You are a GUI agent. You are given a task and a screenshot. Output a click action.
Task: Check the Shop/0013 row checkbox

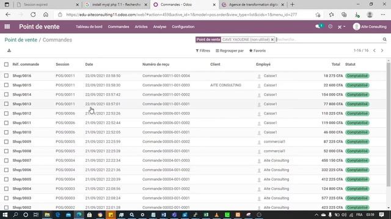(x=6, y=104)
